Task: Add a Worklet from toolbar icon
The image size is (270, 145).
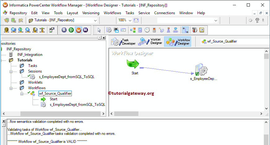Action: coord(176,30)
